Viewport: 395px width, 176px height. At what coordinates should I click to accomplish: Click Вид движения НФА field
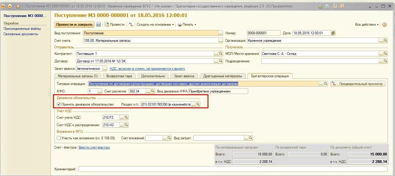tap(218, 91)
